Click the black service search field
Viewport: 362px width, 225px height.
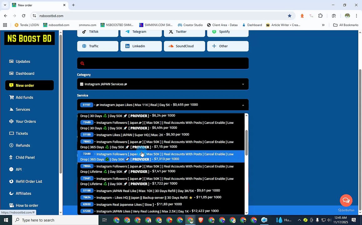click(x=163, y=63)
